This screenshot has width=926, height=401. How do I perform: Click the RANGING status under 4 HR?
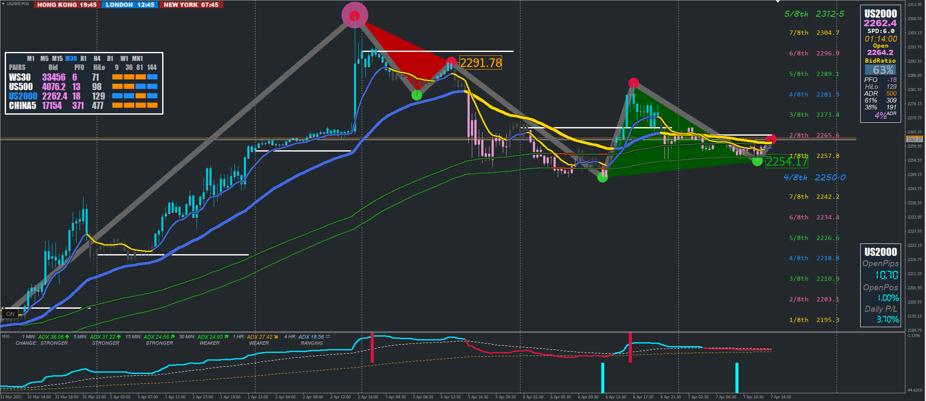coord(312,343)
